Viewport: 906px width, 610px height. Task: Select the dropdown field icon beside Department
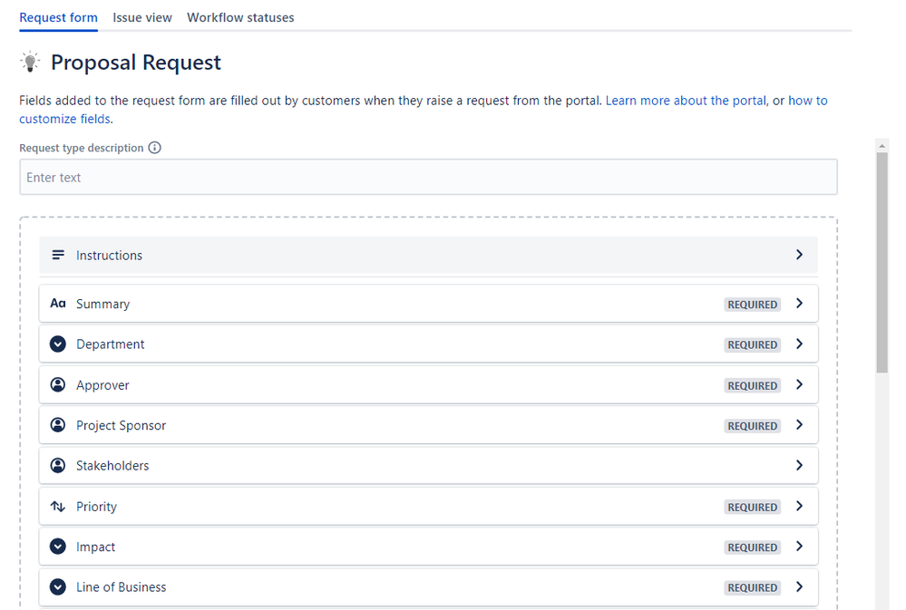pyautogui.click(x=58, y=344)
